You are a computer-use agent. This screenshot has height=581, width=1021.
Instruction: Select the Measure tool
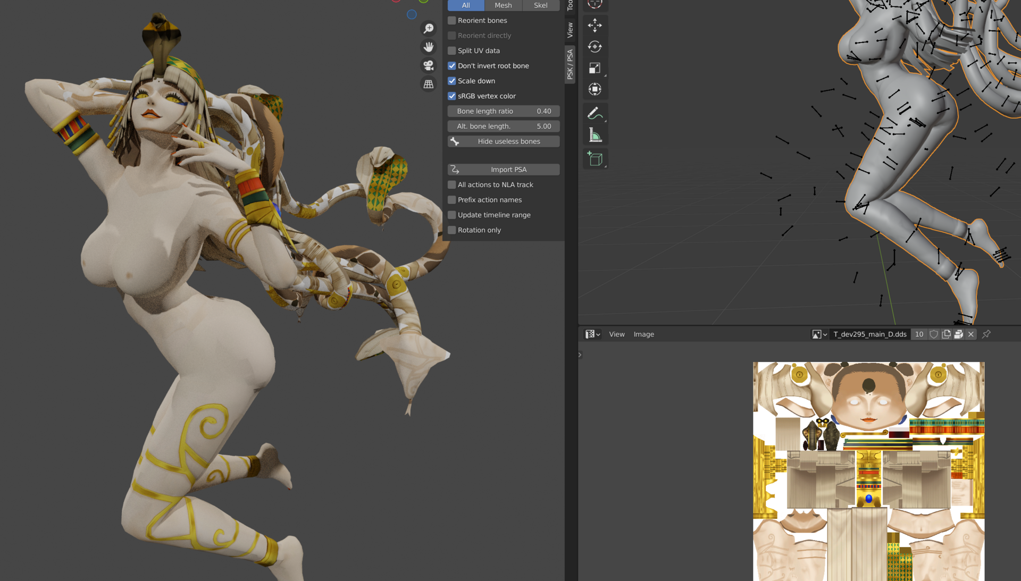pos(595,135)
